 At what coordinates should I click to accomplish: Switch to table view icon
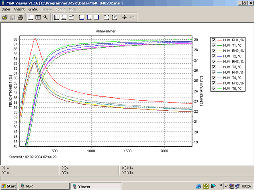coord(38,18)
